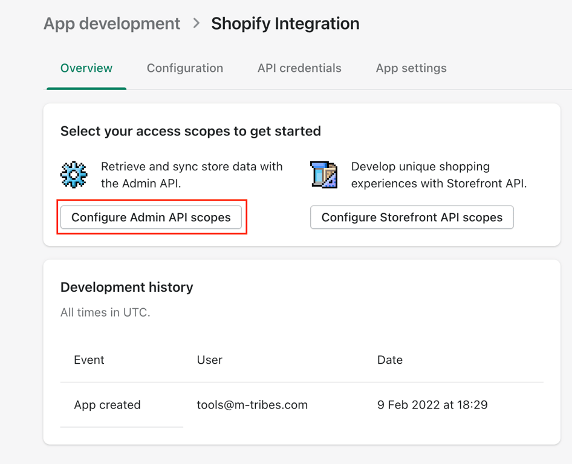
Task: Open the API credentials tab
Action: [x=299, y=68]
